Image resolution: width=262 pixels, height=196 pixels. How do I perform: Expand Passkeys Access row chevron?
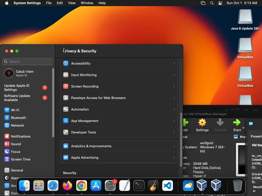174,98
